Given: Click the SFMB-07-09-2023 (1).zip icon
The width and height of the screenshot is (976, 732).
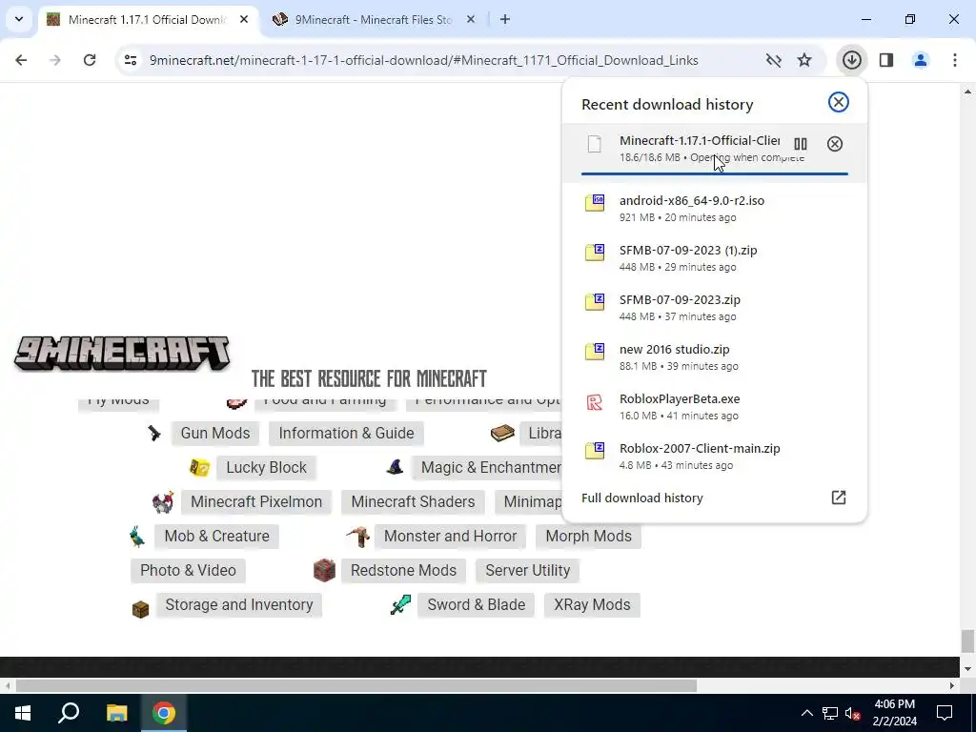Looking at the screenshot, I should [x=595, y=252].
